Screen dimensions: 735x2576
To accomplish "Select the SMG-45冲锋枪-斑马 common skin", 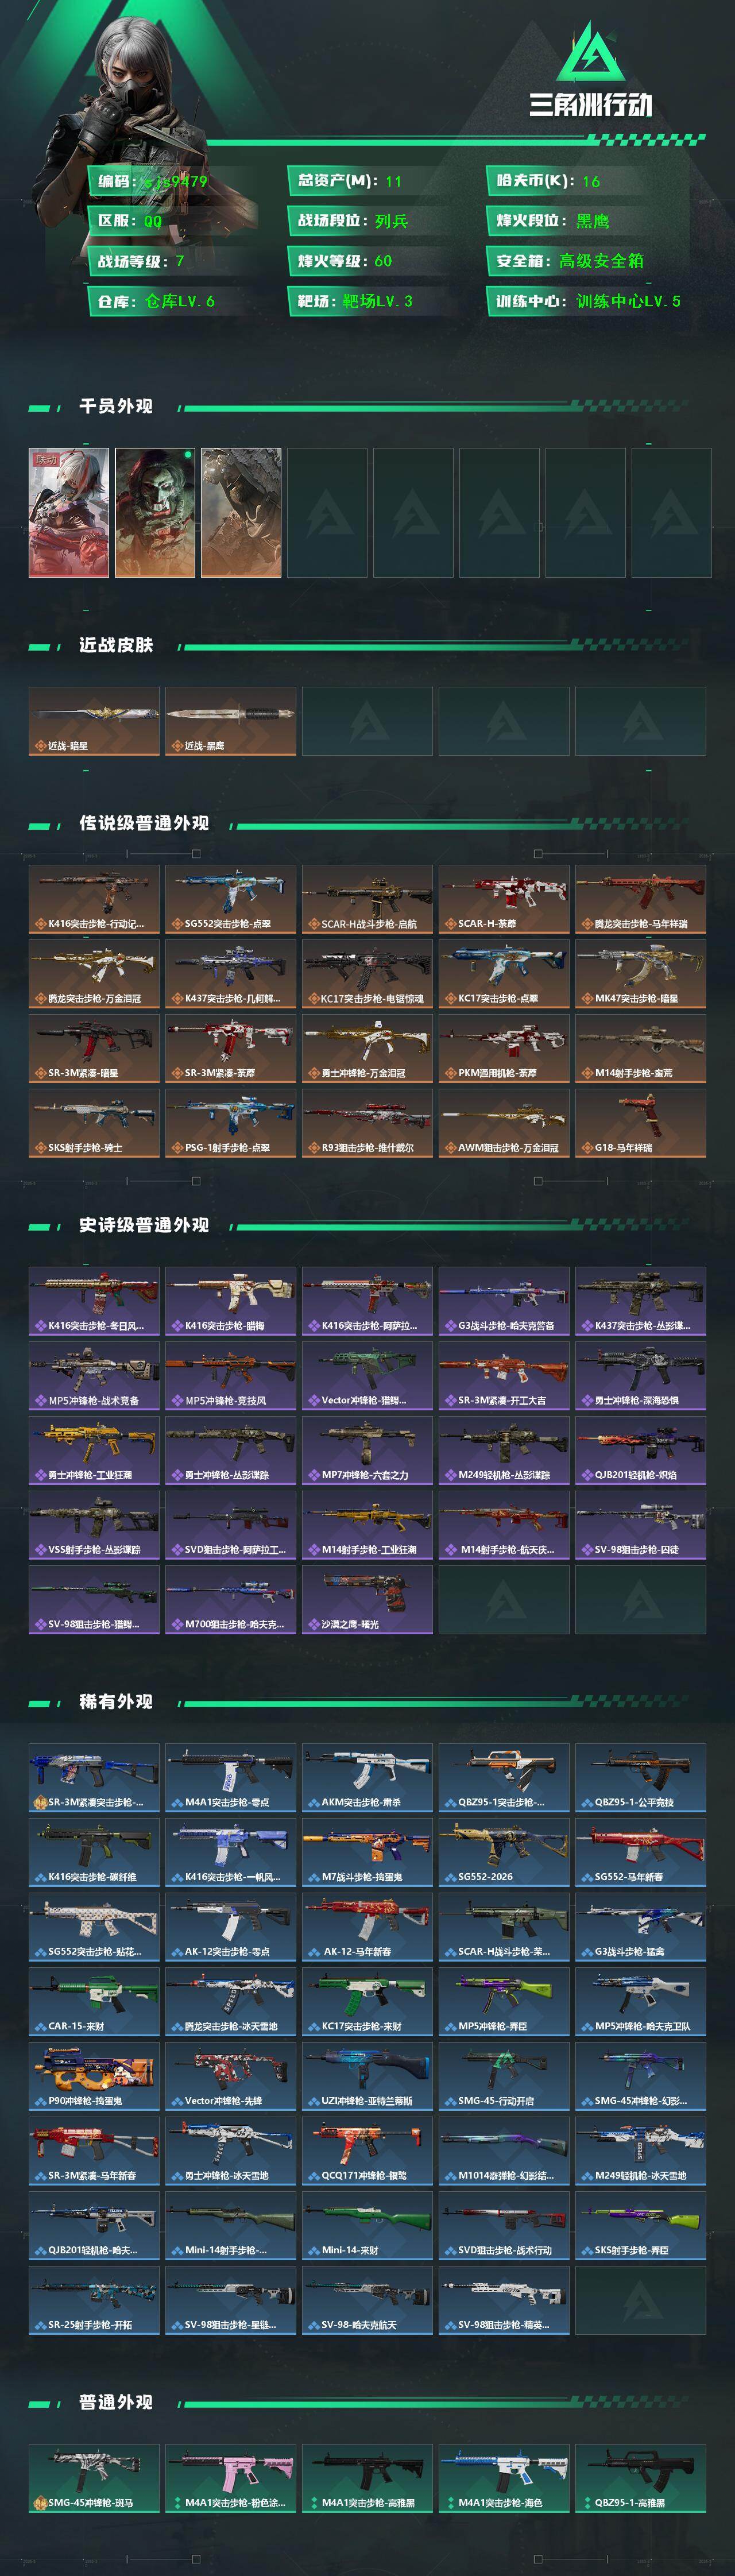I will [94, 2478].
